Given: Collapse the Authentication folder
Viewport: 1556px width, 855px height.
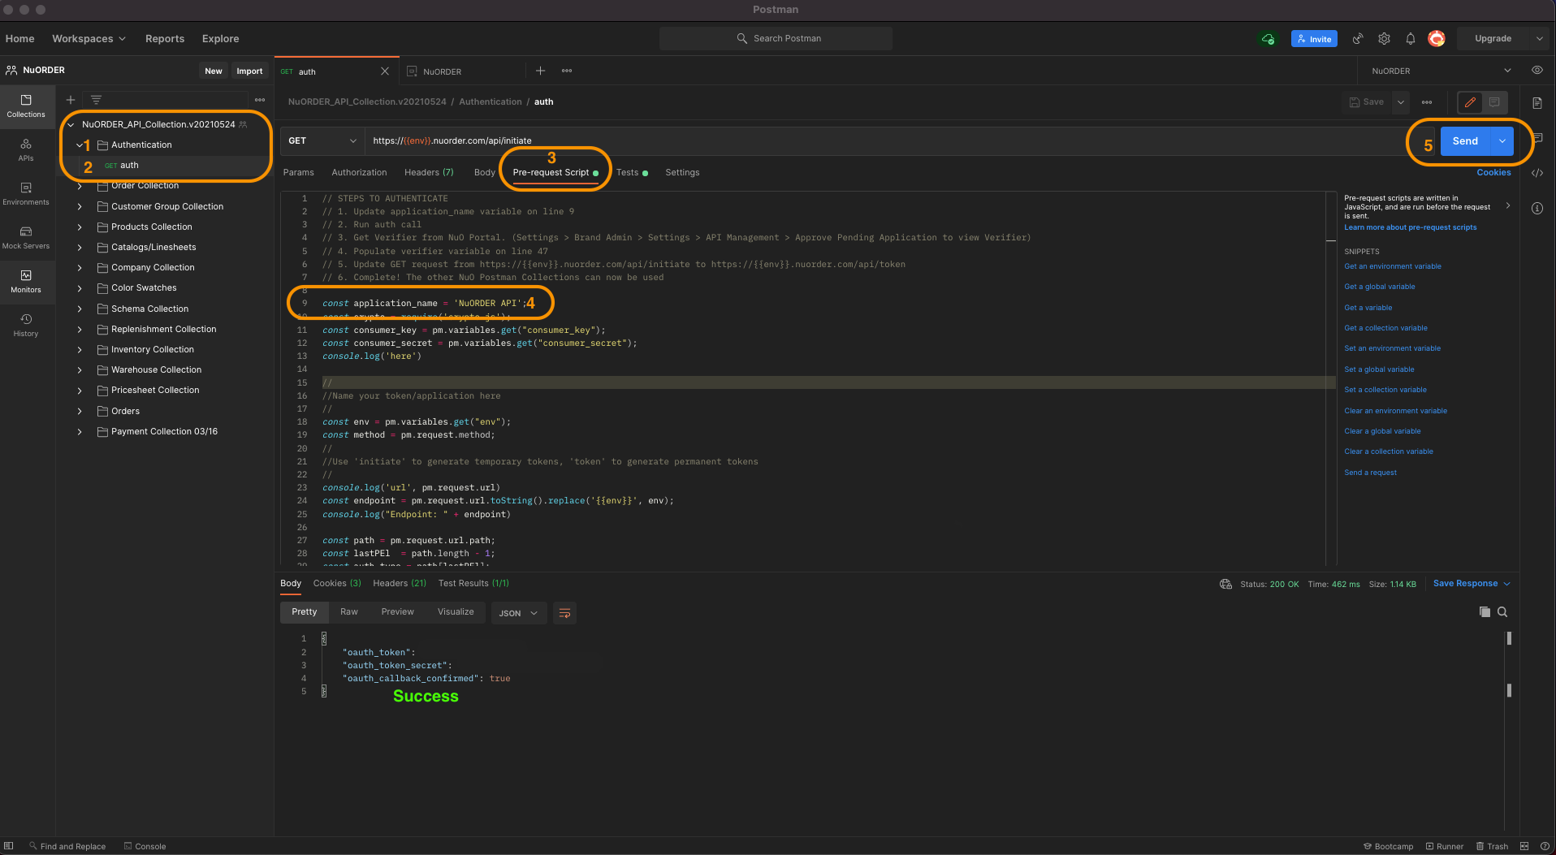Looking at the screenshot, I should coord(80,145).
